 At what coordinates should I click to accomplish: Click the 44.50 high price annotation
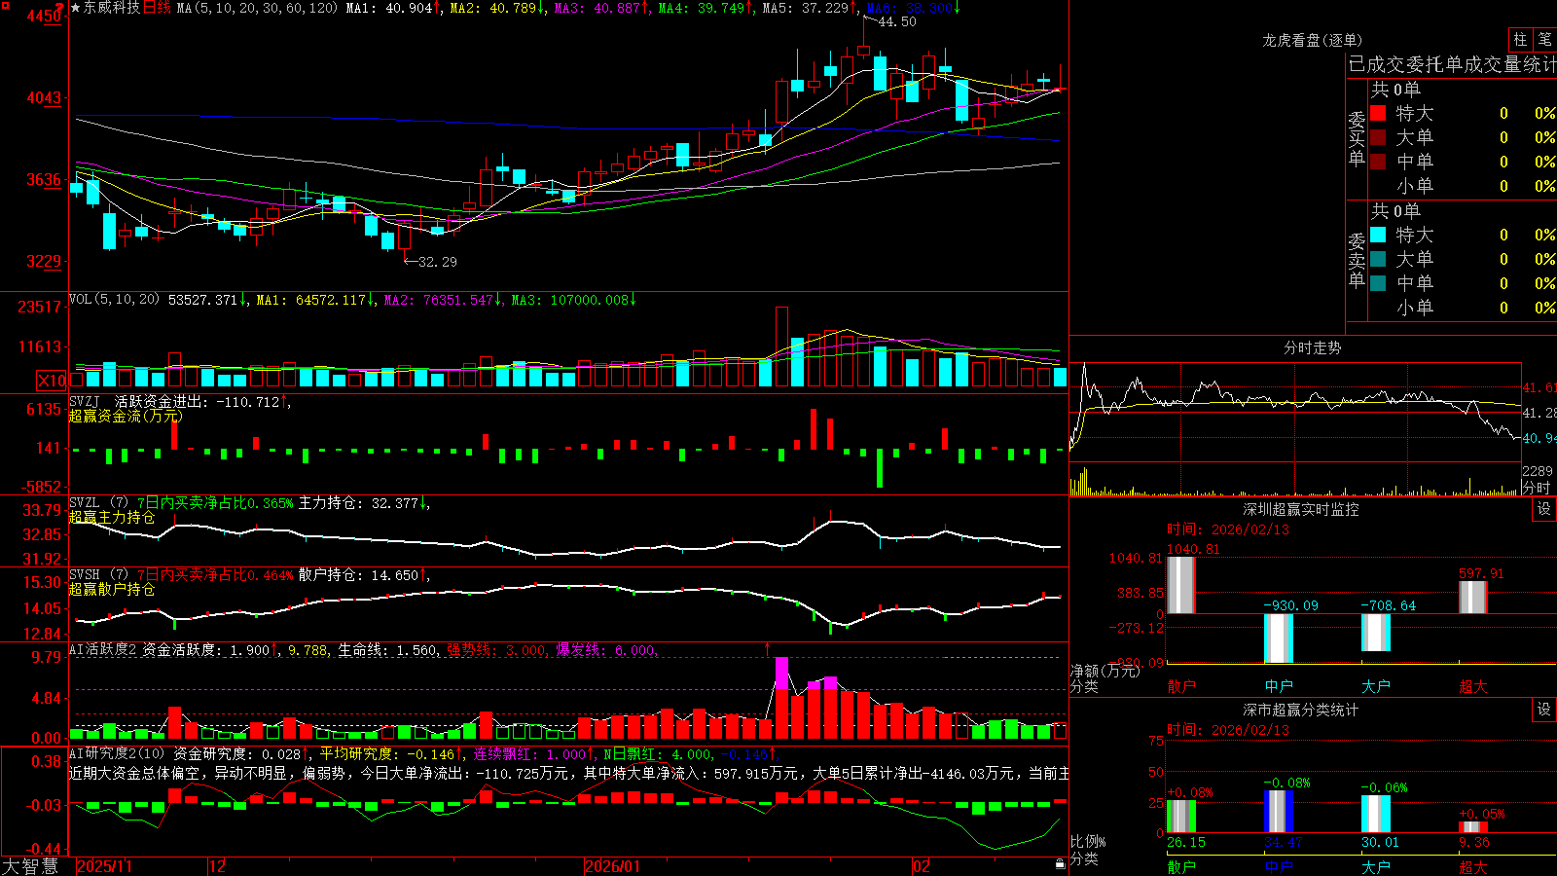click(x=897, y=21)
